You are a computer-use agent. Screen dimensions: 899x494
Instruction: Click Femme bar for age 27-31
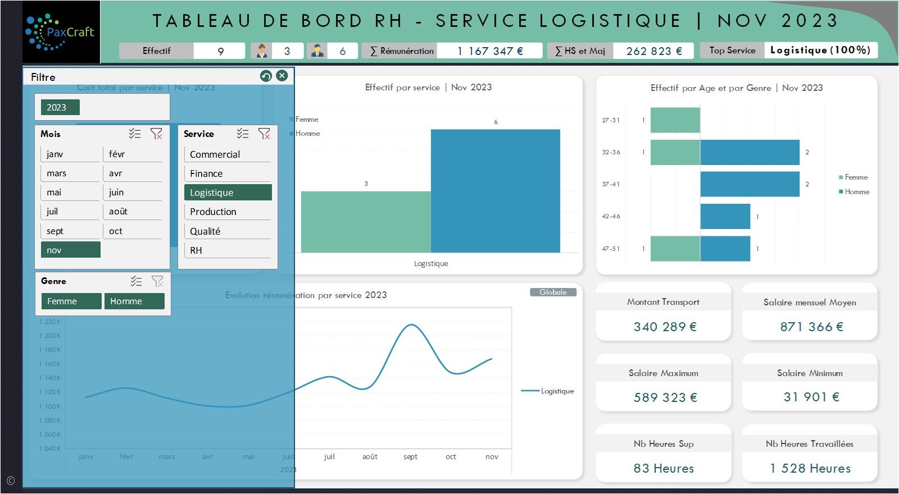tap(675, 120)
